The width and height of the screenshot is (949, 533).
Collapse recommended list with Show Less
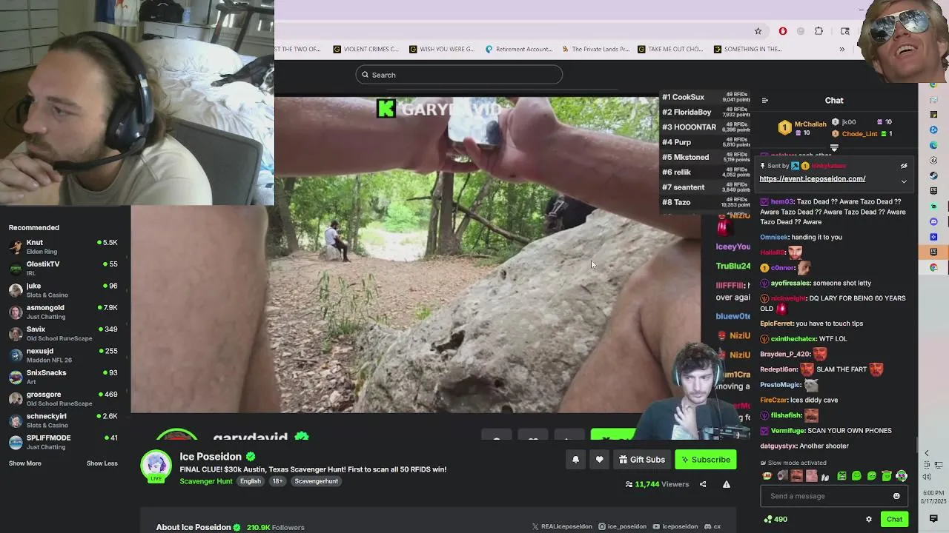102,463
